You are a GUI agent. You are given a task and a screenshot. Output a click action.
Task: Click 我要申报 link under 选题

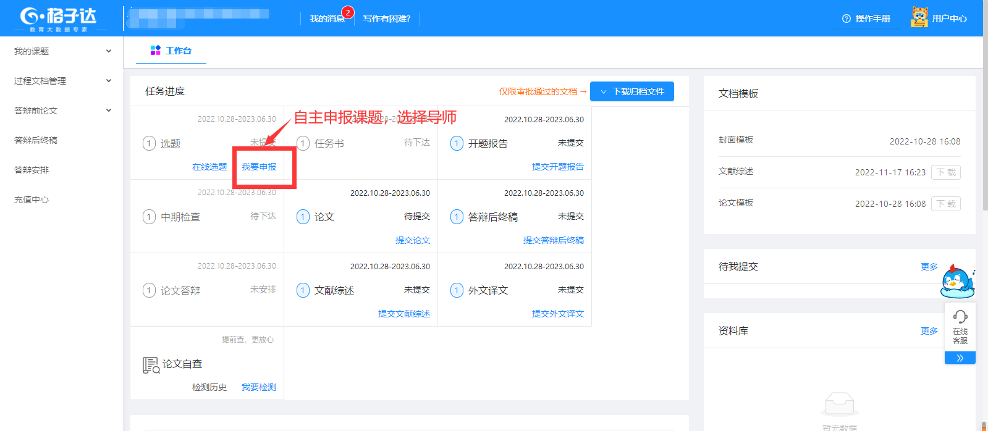click(x=259, y=167)
